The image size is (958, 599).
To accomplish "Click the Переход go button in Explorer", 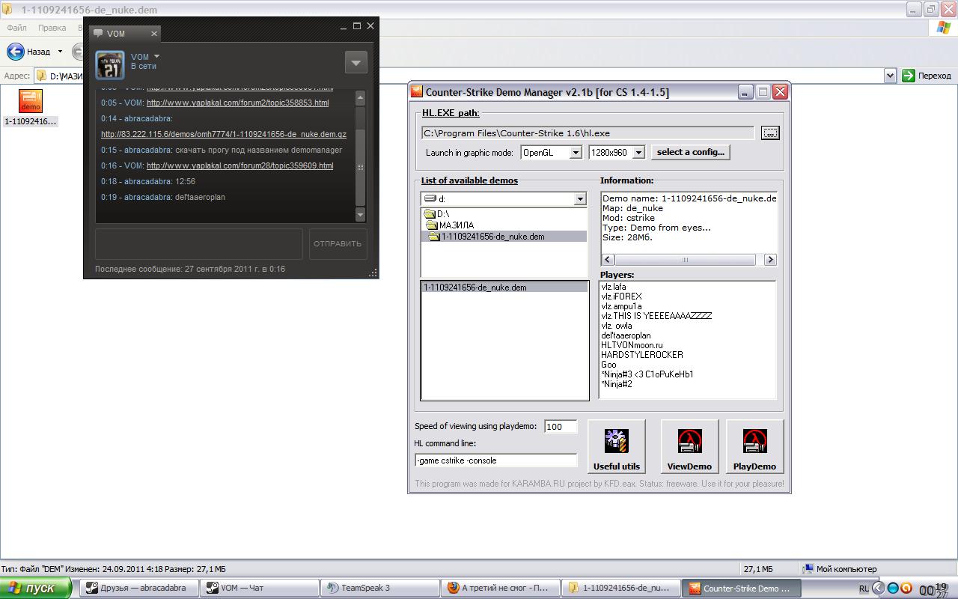I will 927,76.
